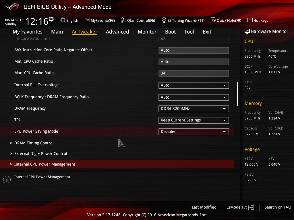294x220 pixels.
Task: Select DRAM Frequency setting label
Action: (30, 108)
